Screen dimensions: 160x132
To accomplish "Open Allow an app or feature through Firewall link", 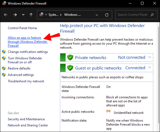I will point(28,42).
